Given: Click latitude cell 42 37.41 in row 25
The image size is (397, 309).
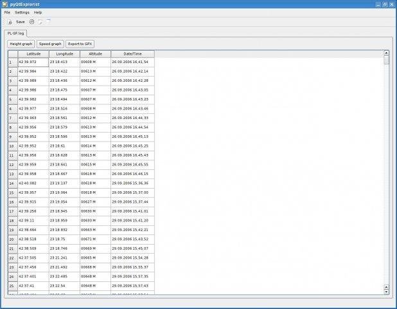Looking at the screenshot, I should pyautogui.click(x=33, y=286).
